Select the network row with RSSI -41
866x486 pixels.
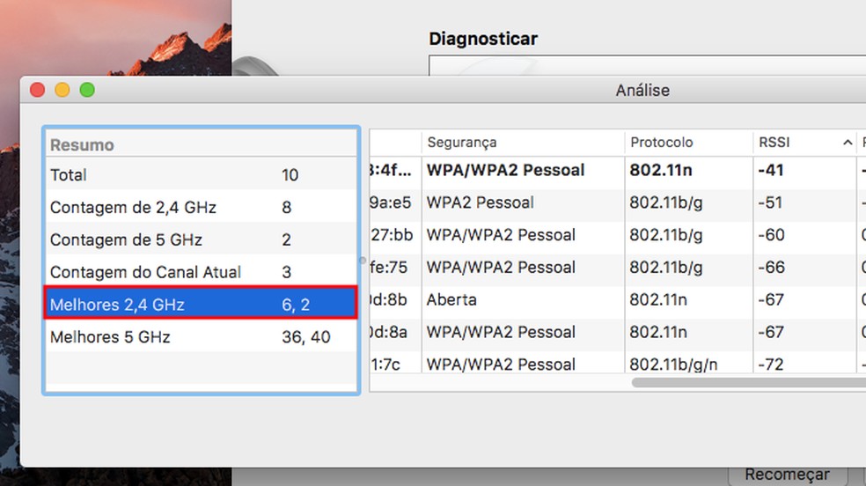616,170
